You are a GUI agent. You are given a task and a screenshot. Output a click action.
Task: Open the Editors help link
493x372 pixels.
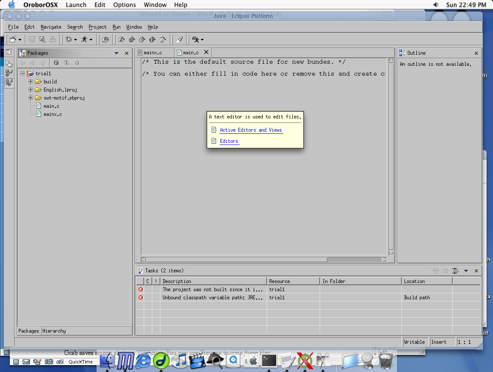[229, 141]
